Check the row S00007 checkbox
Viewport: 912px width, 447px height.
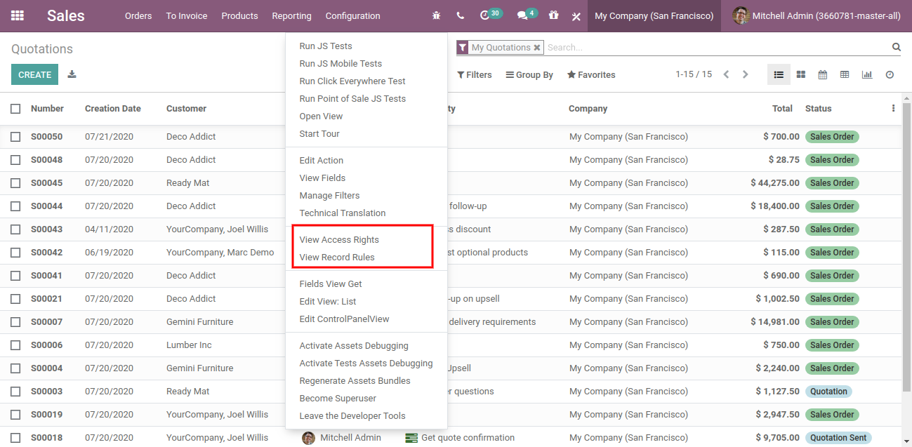(x=15, y=322)
